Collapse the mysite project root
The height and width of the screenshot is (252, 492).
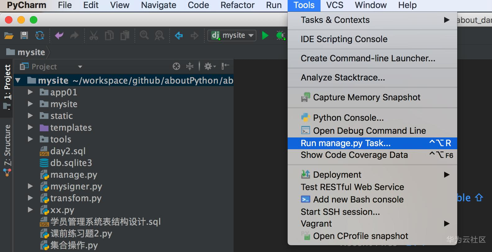click(x=18, y=81)
